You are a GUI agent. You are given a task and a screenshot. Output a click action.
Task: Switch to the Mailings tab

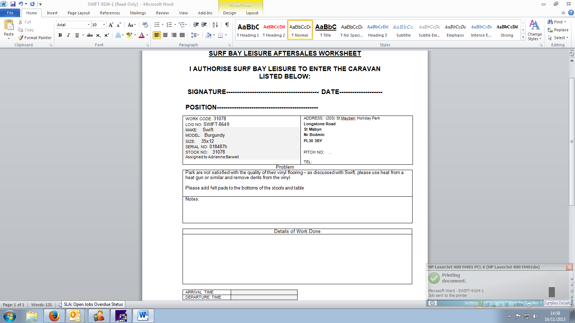point(138,13)
